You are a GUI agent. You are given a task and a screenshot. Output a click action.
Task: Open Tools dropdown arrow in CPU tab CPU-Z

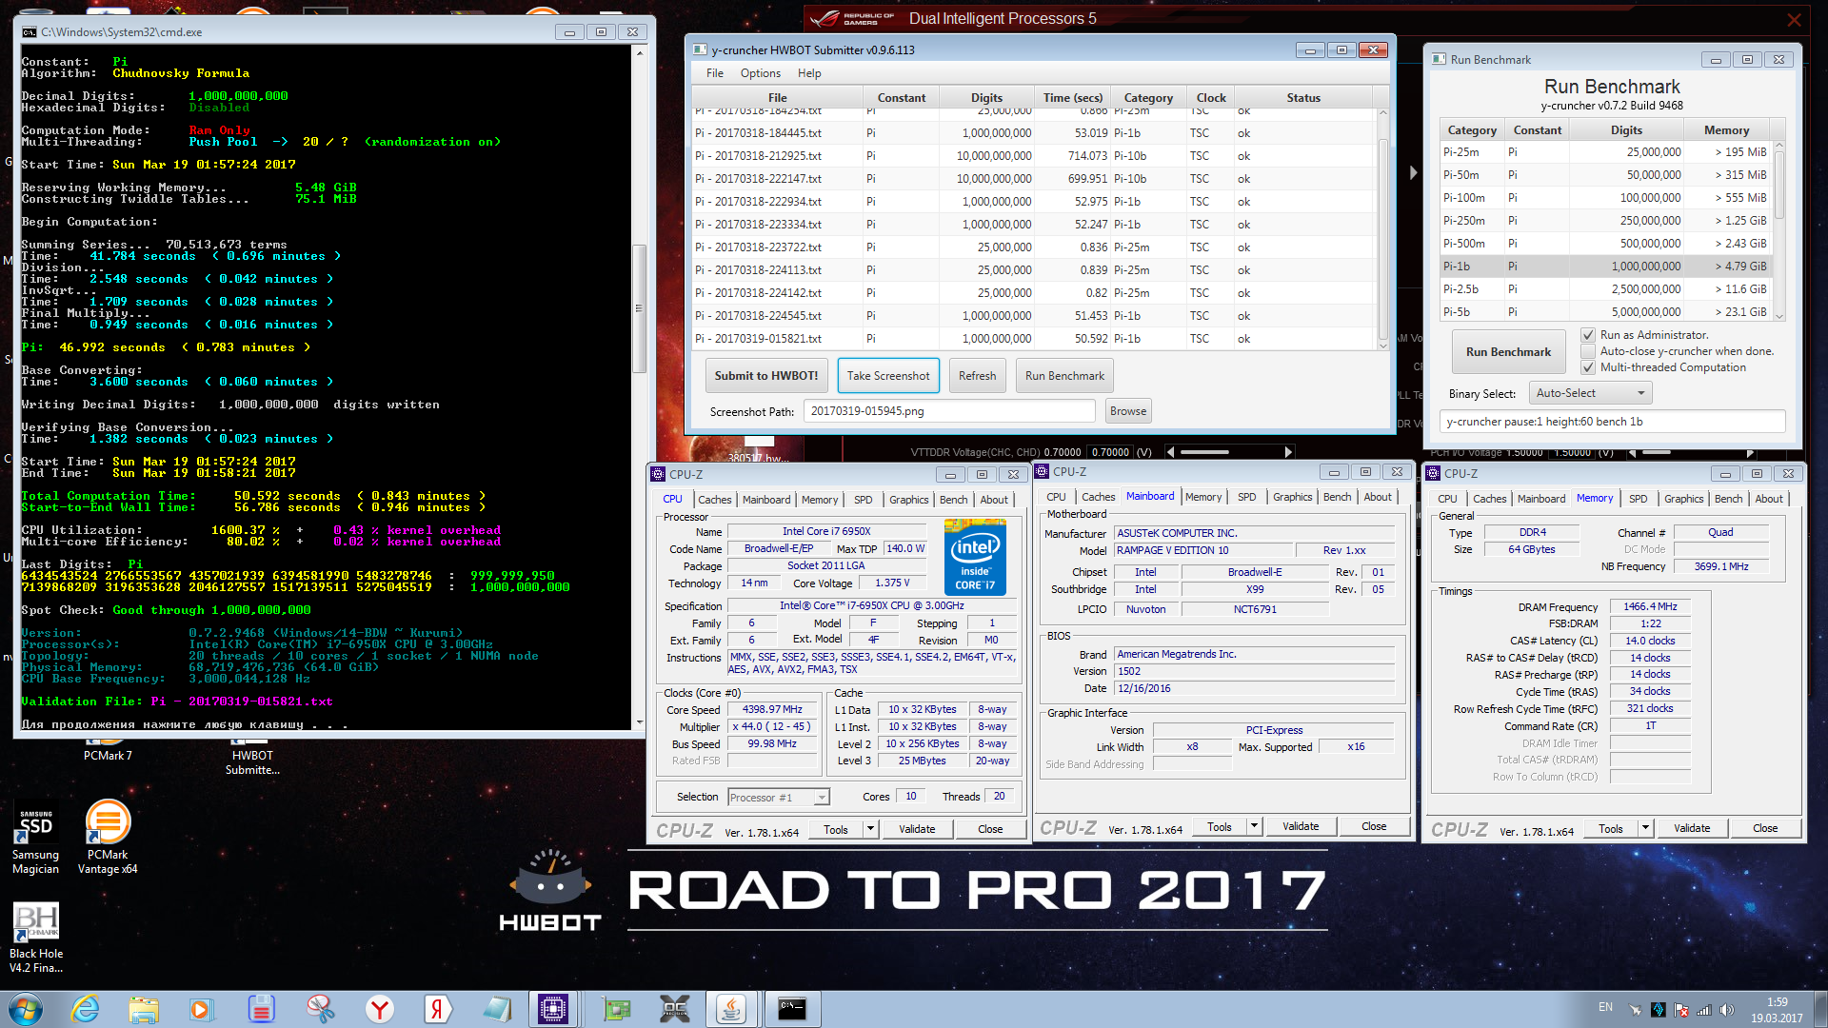point(870,829)
